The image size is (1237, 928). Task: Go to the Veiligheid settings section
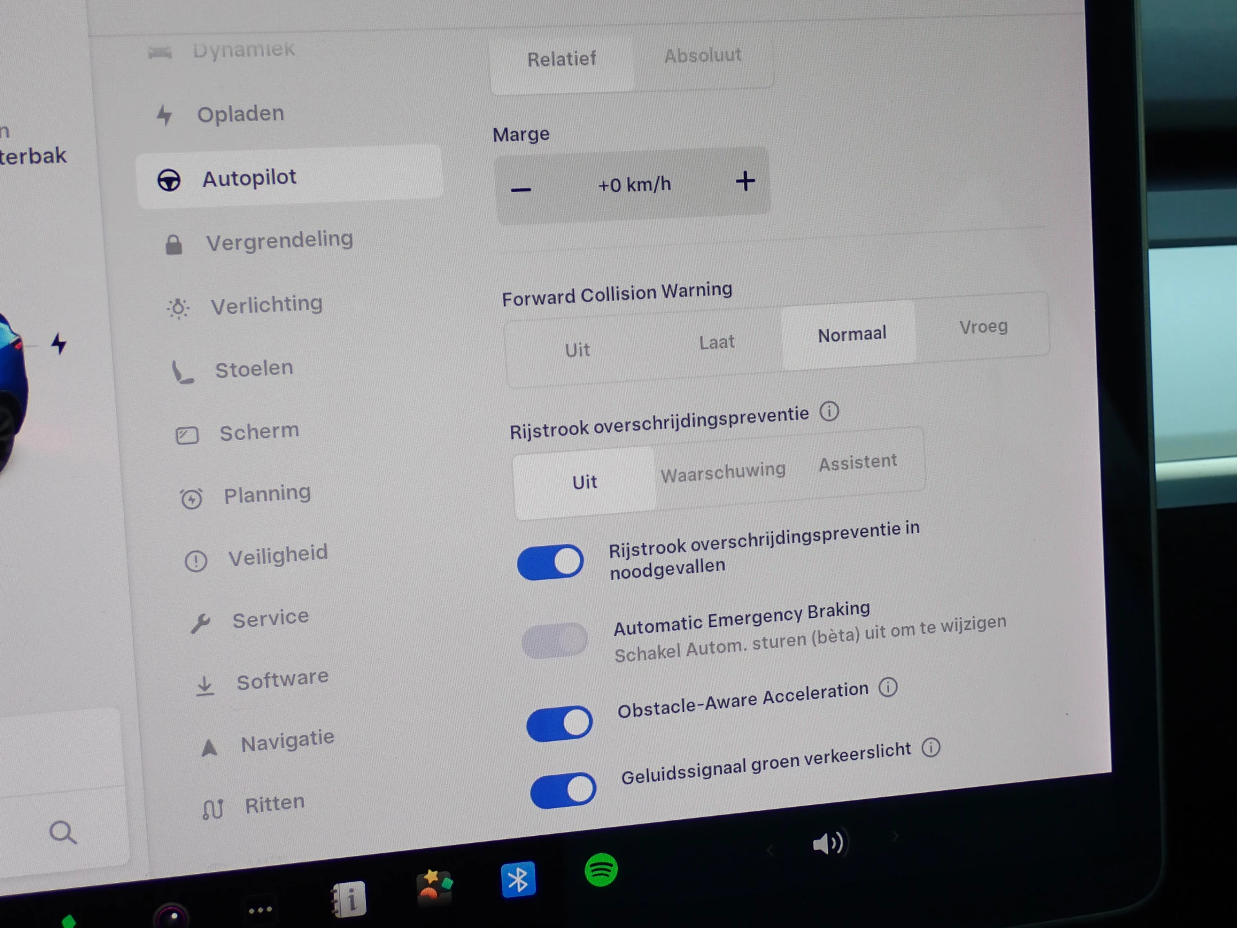tap(277, 556)
